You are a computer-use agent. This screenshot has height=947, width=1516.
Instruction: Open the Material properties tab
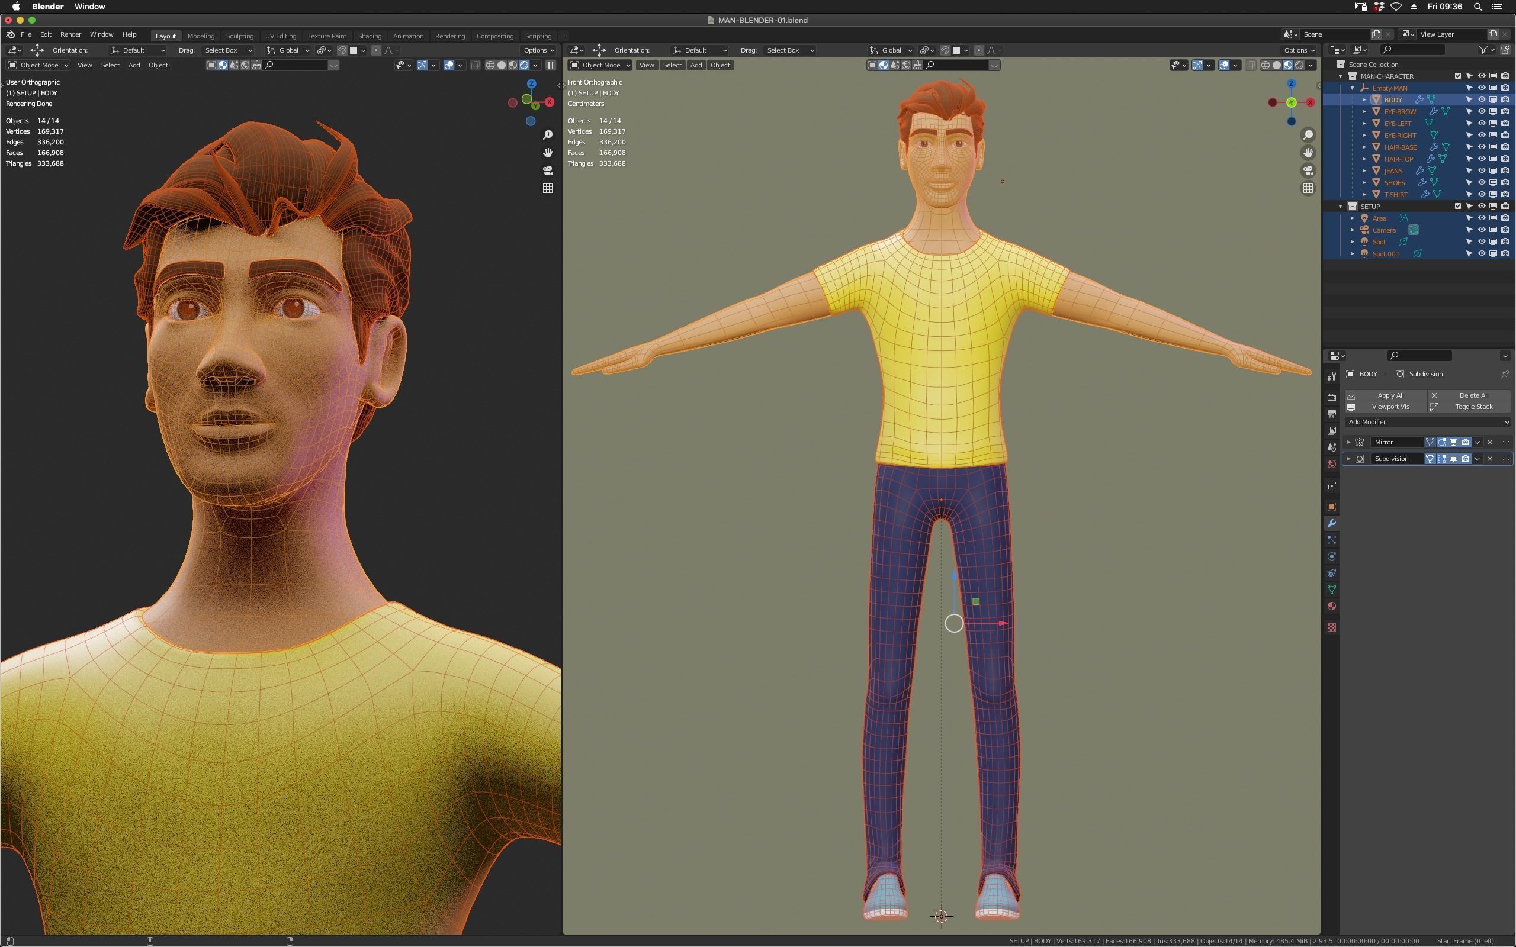[1332, 606]
